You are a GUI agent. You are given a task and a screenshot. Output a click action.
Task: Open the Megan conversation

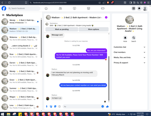click(20, 98)
